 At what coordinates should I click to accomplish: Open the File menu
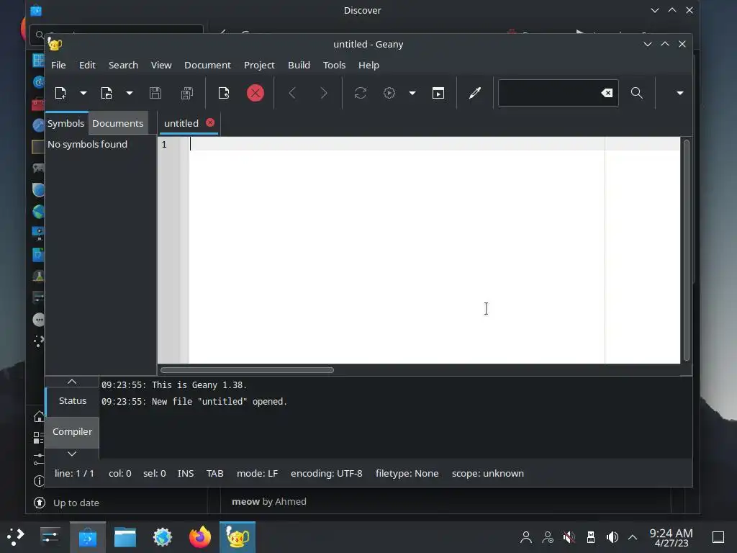(58, 65)
